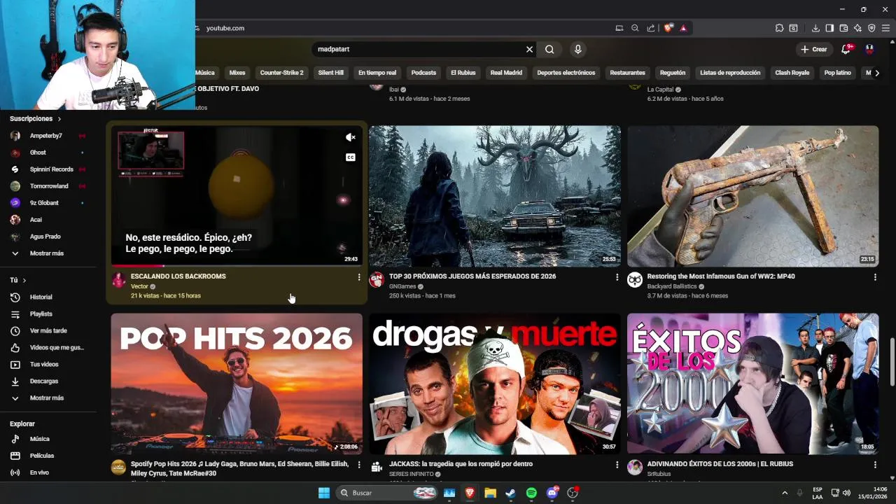Select the Podcasts chip
The image size is (896, 504).
[423, 73]
